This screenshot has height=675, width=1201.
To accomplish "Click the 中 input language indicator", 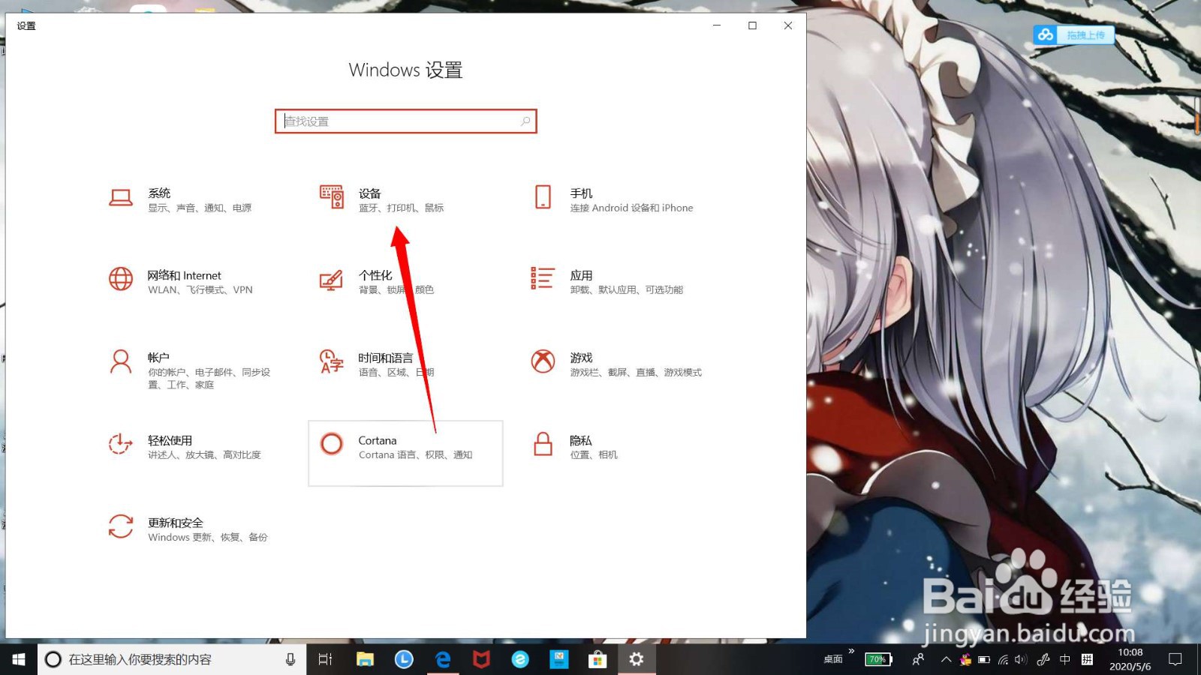I will pos(1064,659).
